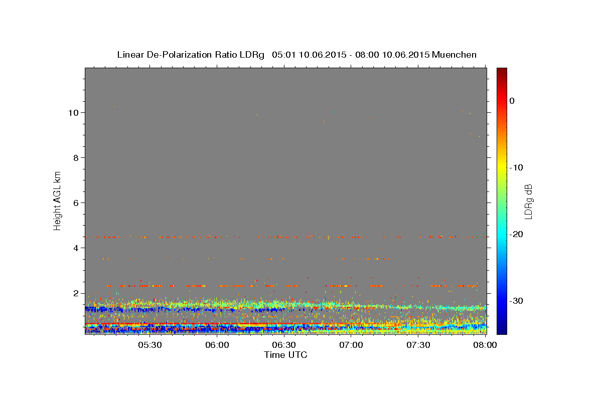Click the dark red top of colorbar

(x=502, y=73)
